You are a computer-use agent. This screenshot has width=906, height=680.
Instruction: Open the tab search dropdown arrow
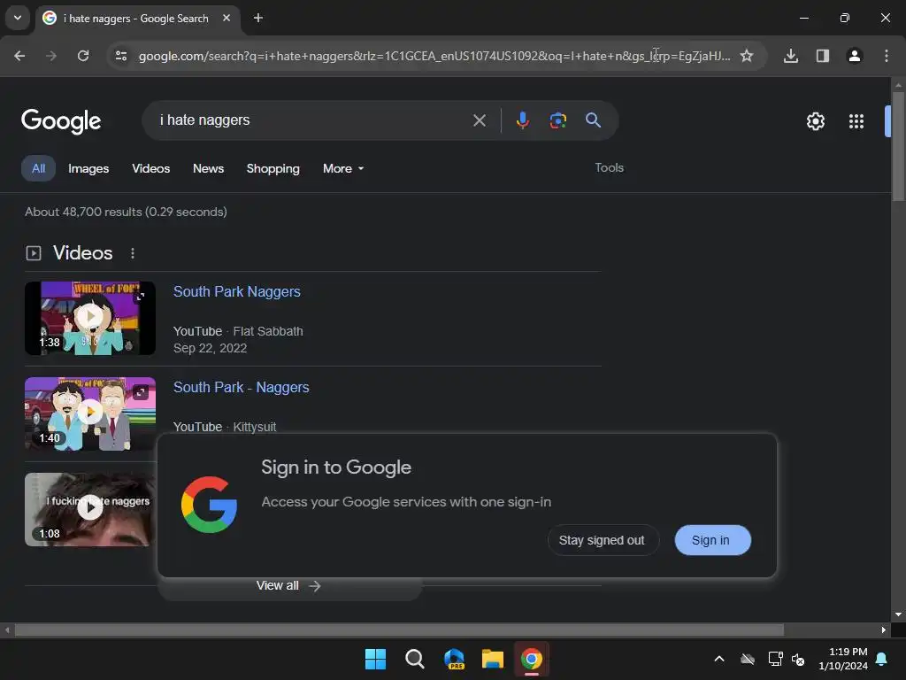tap(18, 18)
